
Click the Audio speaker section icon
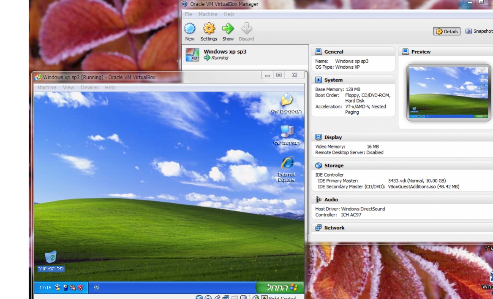tap(318, 199)
